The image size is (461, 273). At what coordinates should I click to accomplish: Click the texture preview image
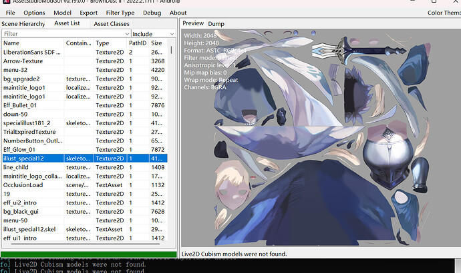[x=321, y=138]
